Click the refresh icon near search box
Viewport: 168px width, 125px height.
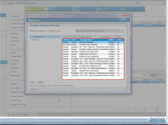136,3
